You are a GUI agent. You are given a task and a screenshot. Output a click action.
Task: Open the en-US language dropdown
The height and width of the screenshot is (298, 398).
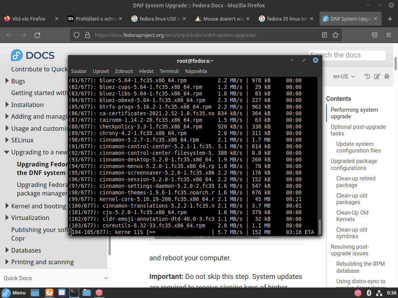(x=344, y=76)
